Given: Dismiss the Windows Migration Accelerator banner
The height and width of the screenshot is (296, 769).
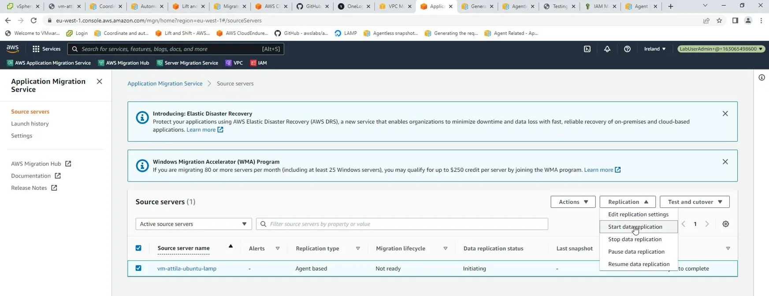Looking at the screenshot, I should 725,162.
